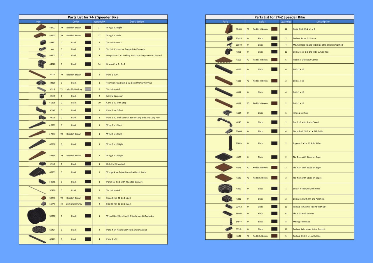
Task: Click the Light Bluish Gray swatch for 4519
Action: 88,89
